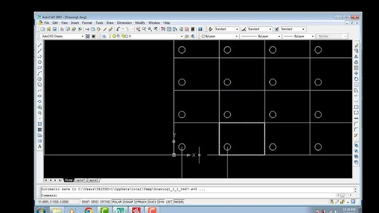Select the Multiline Text tool
This screenshot has height=213, width=379.
tap(40, 147)
